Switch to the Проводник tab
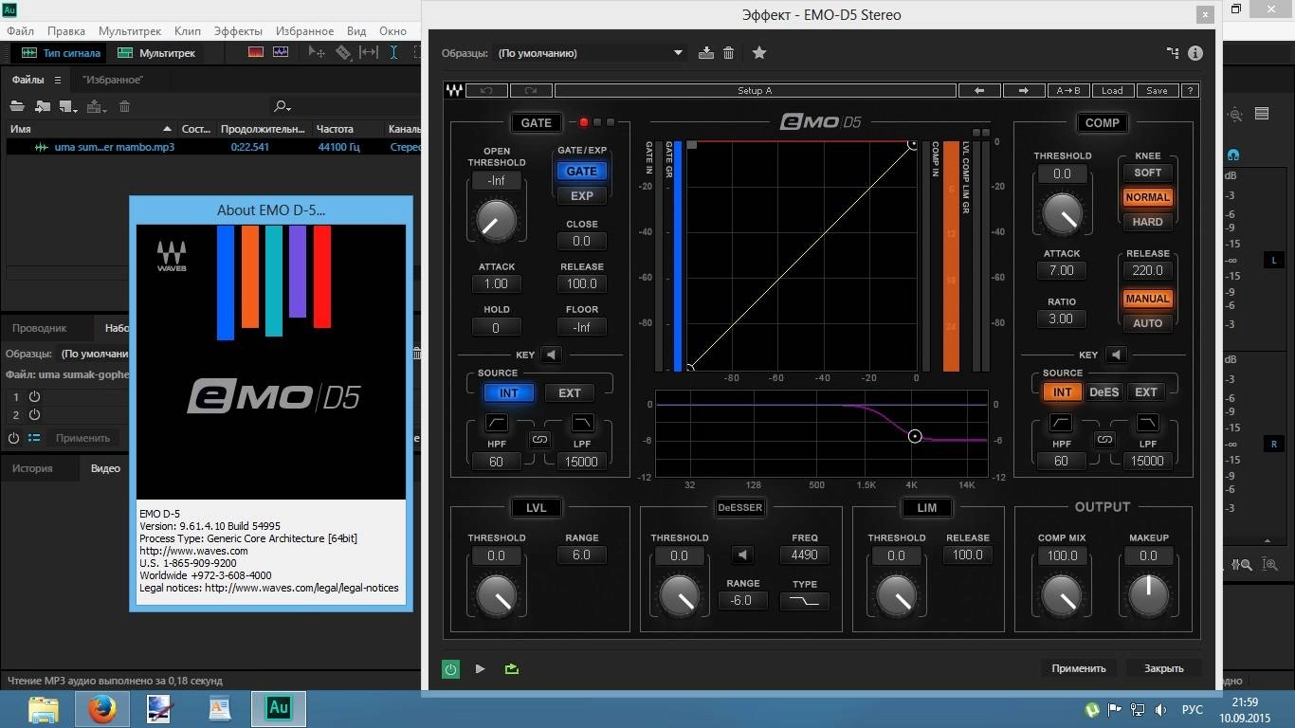1295x728 pixels. [x=39, y=328]
